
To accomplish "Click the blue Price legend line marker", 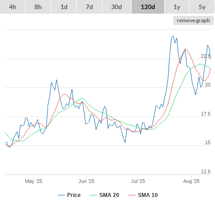I will point(61,195).
